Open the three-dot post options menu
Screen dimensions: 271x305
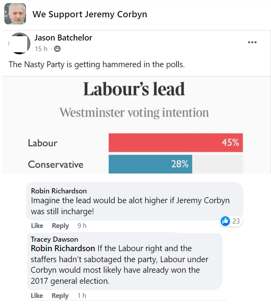point(252,42)
